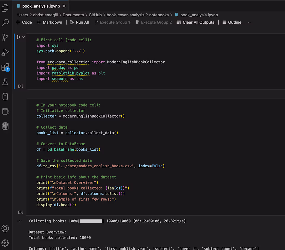The width and height of the screenshot is (285, 250).
Task: Expand run options dropdown beside first cell
Action: 24,37
